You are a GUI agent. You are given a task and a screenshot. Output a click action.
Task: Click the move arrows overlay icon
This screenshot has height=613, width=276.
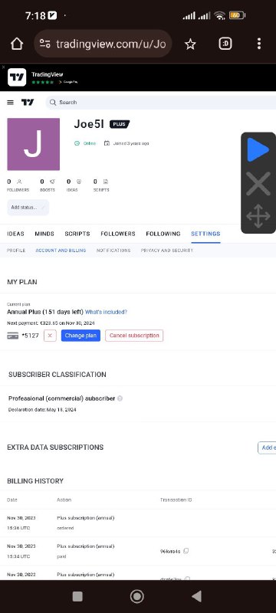[258, 216]
